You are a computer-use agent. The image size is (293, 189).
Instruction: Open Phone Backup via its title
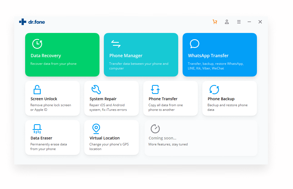click(x=221, y=99)
